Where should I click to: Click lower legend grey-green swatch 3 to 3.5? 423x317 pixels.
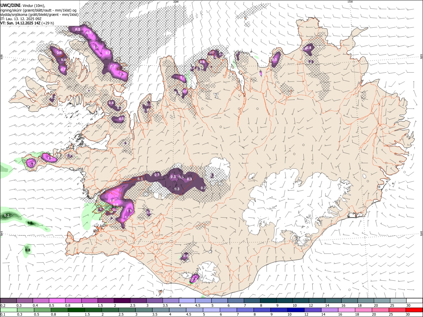click(x=143, y=310)
